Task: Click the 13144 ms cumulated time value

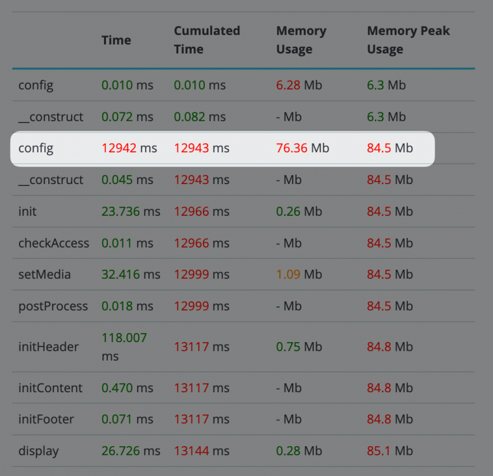Action: point(202,451)
